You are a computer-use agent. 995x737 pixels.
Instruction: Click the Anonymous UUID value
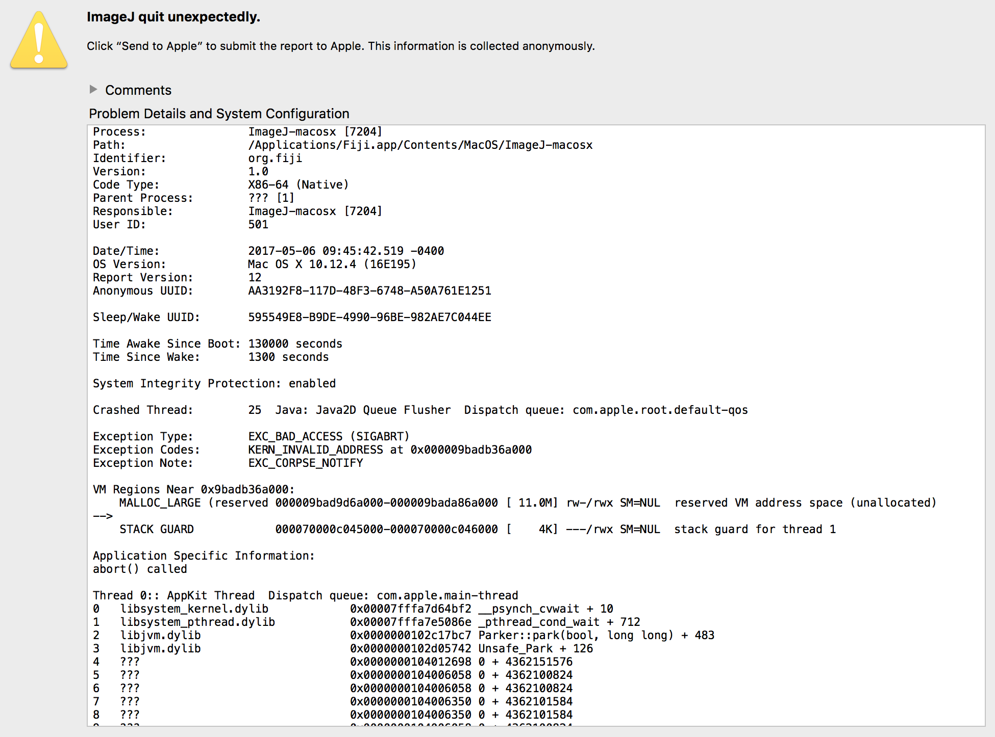click(369, 291)
